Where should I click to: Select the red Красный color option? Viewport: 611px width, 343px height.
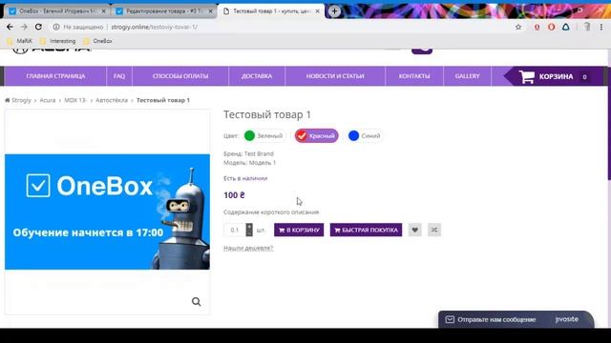coord(316,135)
